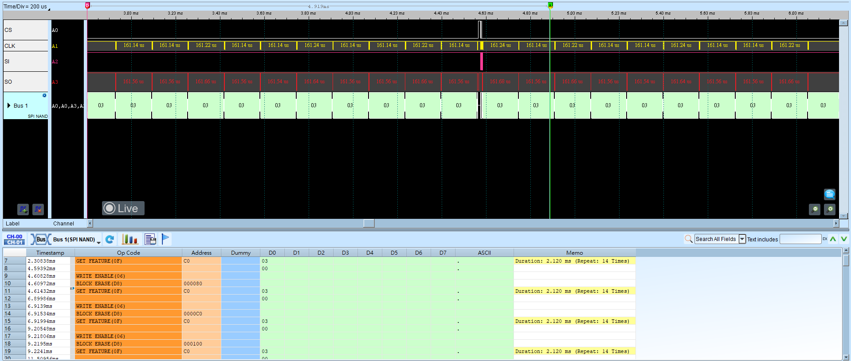Click the refresh bus data icon
The height and width of the screenshot is (361, 851).
coord(110,239)
